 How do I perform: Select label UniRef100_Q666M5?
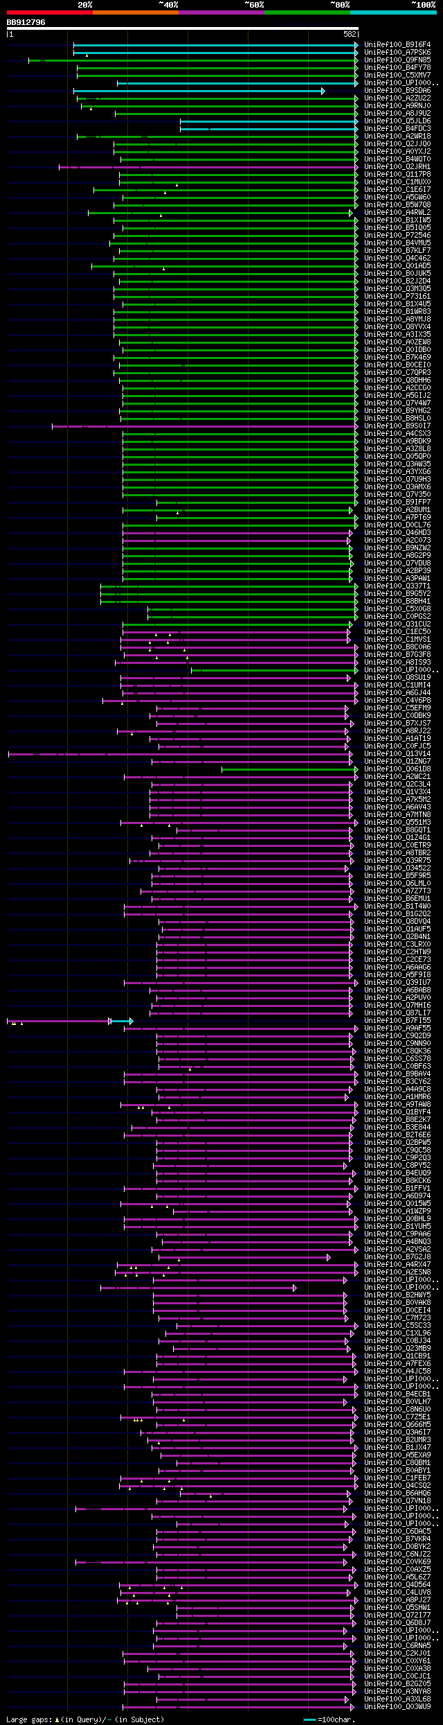click(397, 1425)
